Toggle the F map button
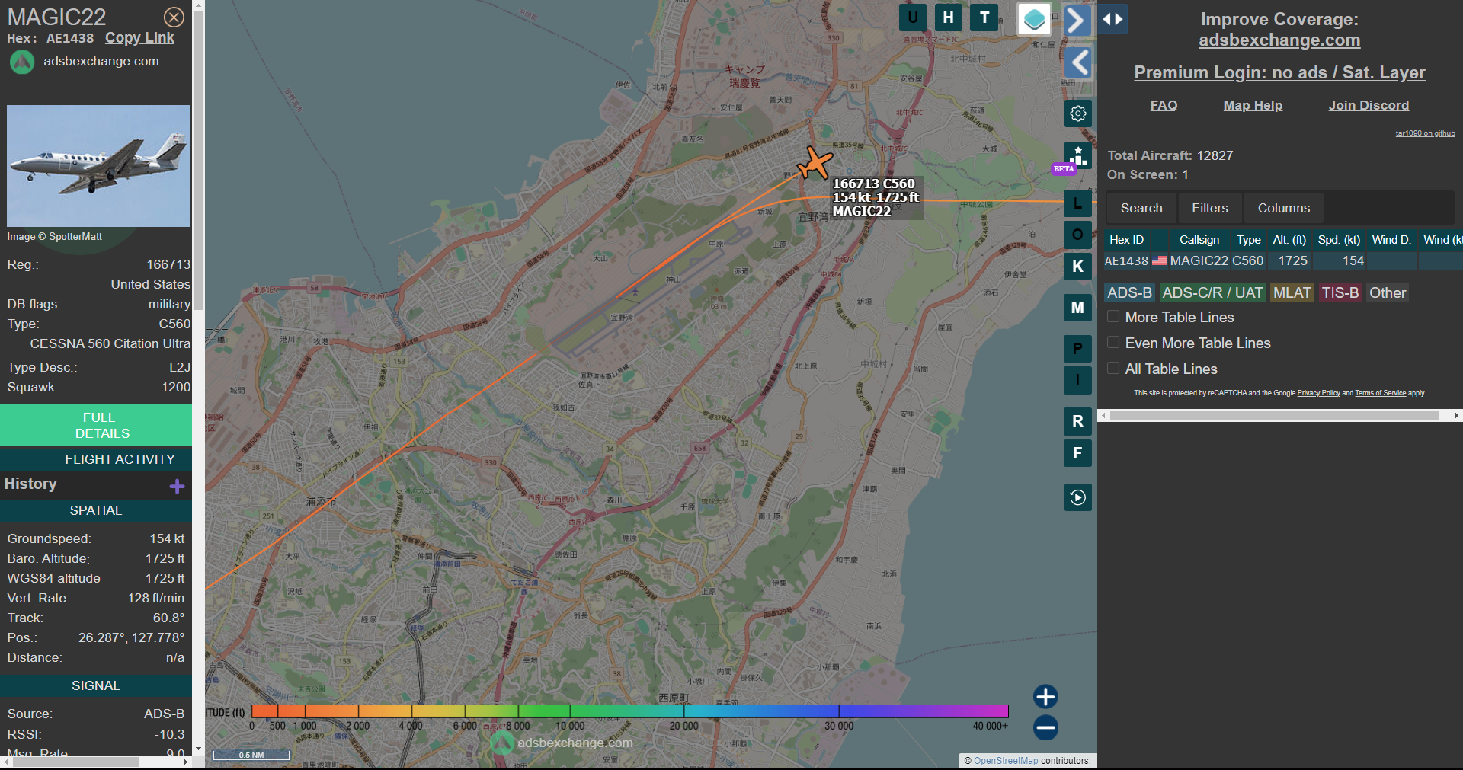The width and height of the screenshot is (1463, 770). [x=1077, y=453]
